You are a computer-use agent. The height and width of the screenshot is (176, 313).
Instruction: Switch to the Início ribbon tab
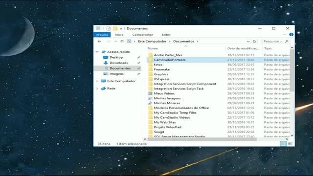click(x=119, y=35)
